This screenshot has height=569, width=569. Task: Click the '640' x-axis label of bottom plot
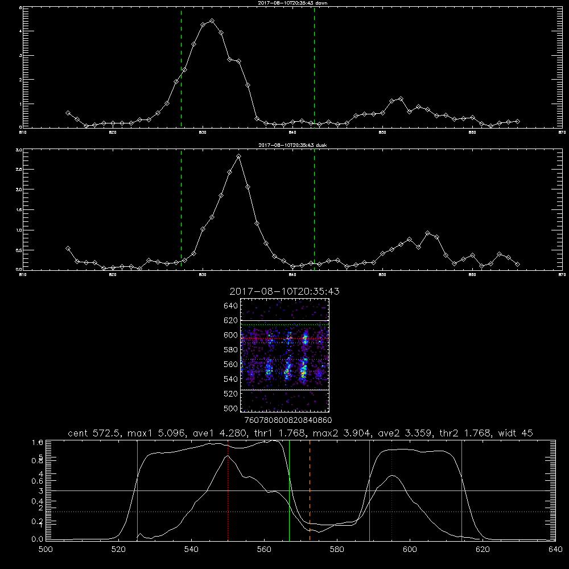[x=555, y=550]
